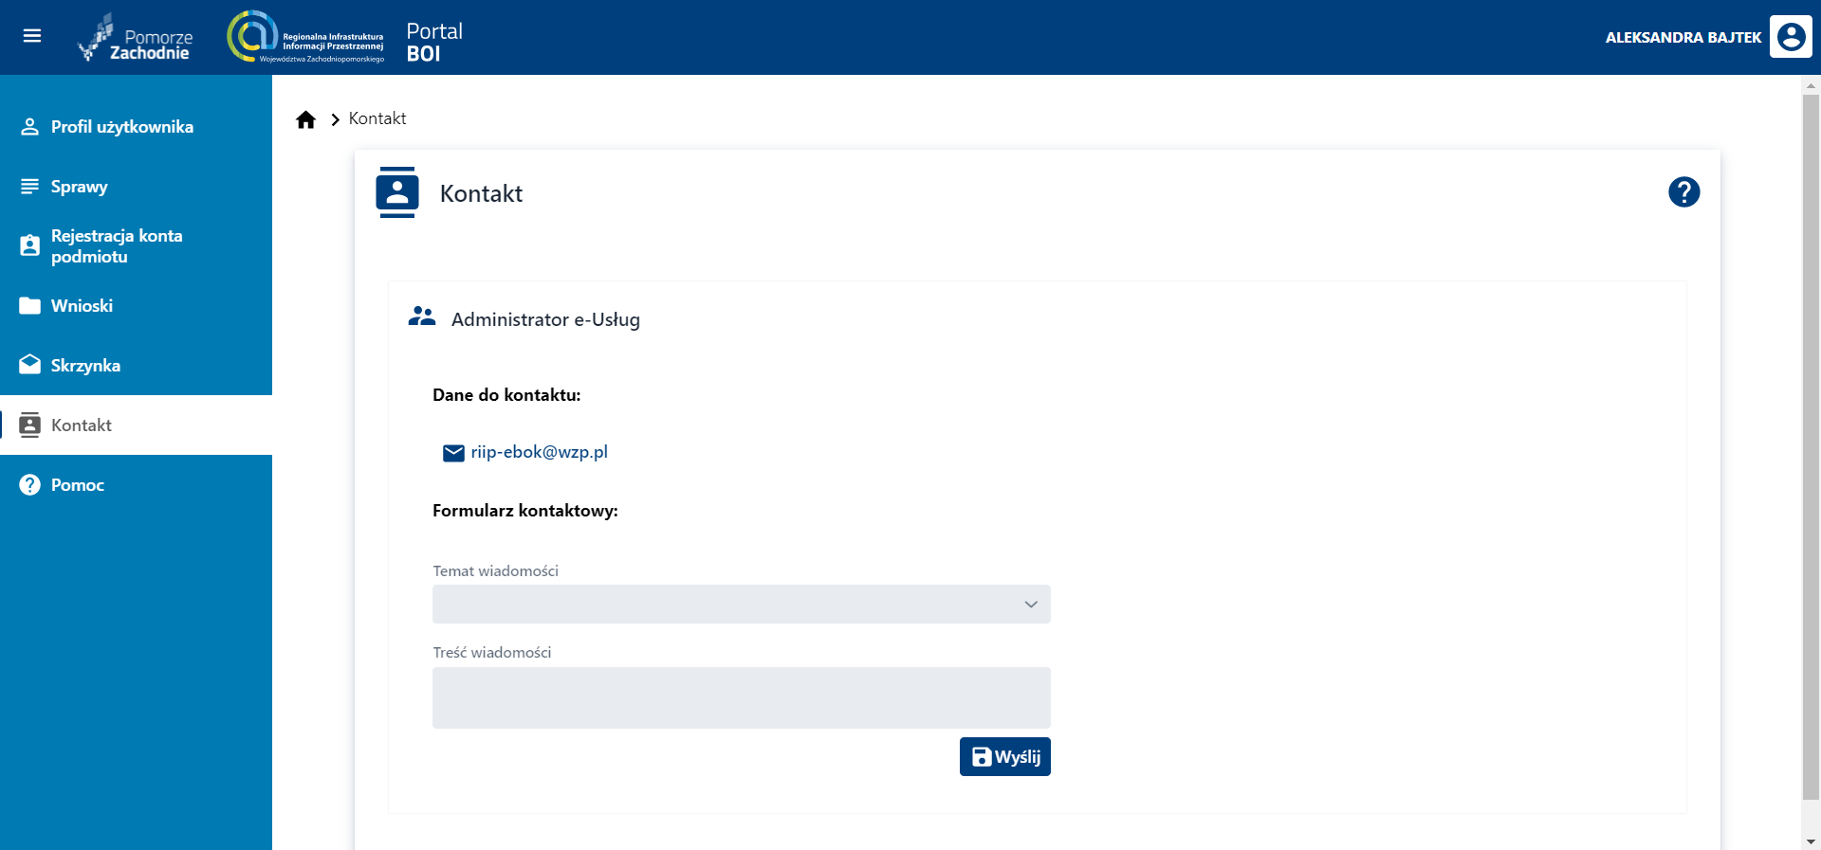Focus the Treść wiadomości text area
This screenshot has width=1821, height=850.
click(741, 697)
